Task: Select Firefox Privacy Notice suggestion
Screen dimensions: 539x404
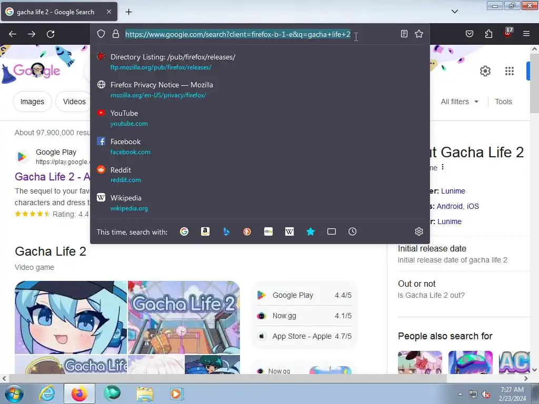Action: [260, 89]
